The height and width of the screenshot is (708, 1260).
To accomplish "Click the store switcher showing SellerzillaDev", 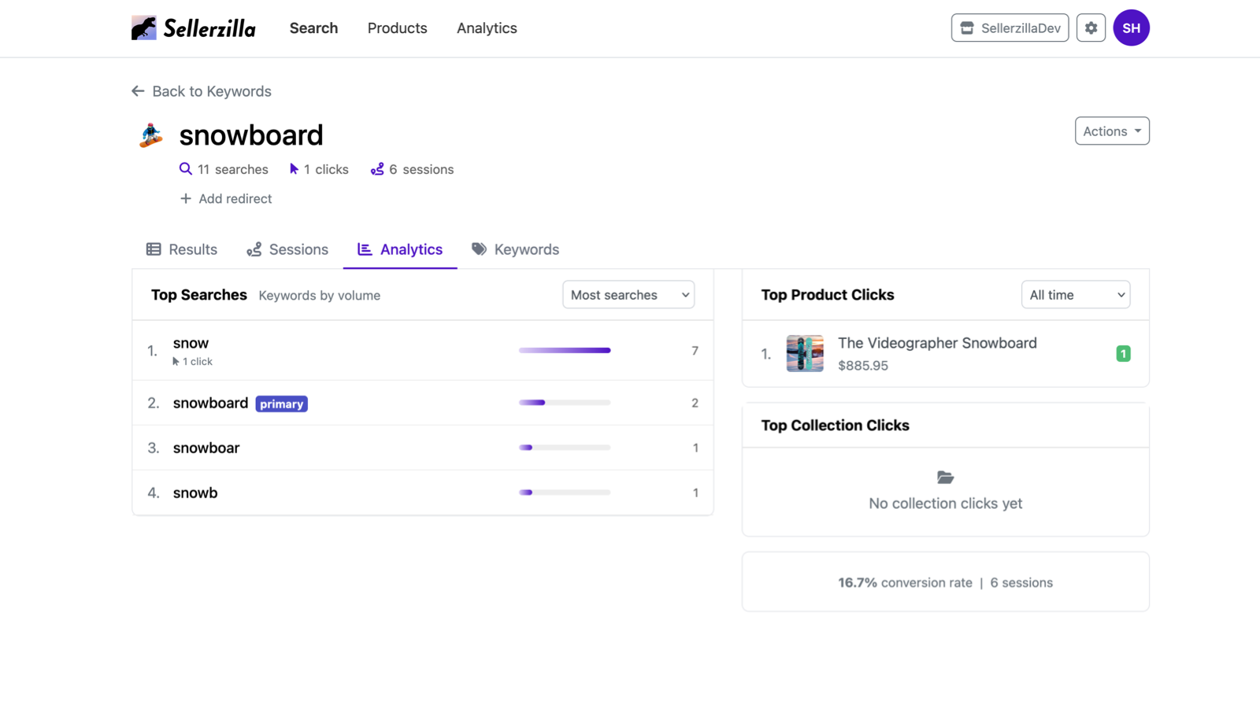I will click(x=1010, y=28).
